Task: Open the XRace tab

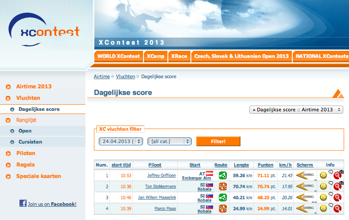Action: [x=179, y=56]
